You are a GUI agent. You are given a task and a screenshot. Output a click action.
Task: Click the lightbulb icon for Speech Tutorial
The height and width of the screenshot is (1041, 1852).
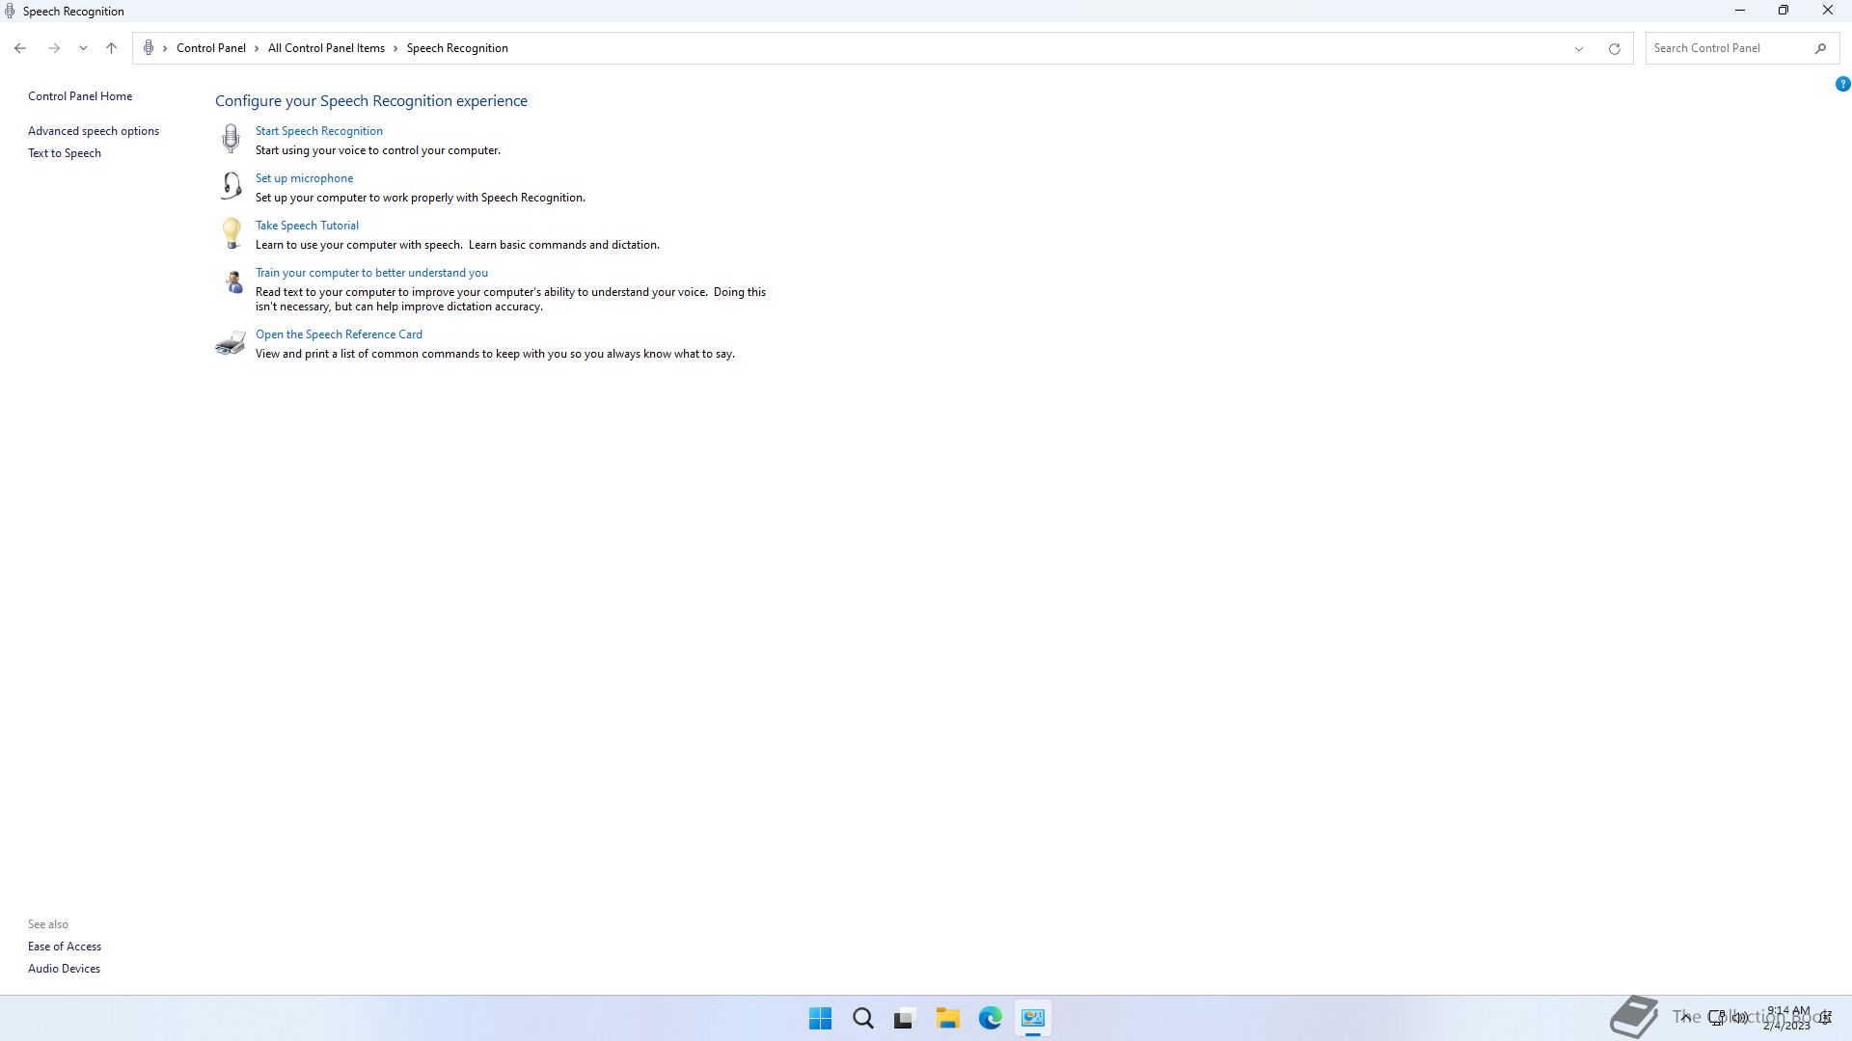click(231, 233)
